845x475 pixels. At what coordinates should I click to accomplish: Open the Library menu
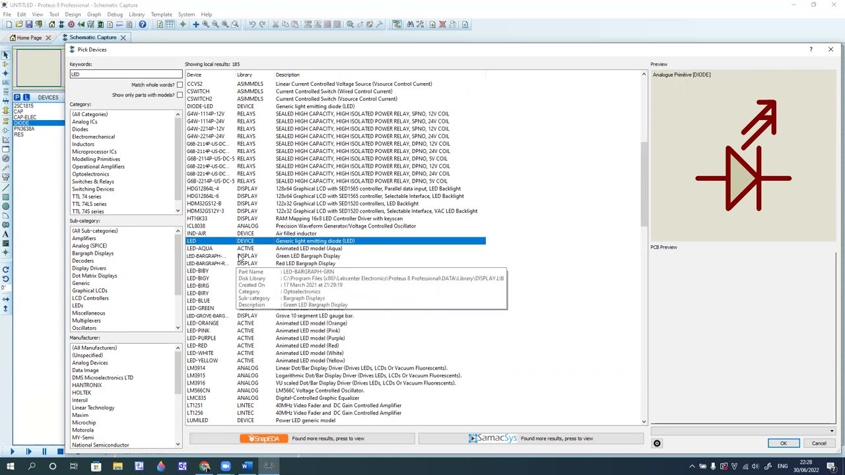(x=137, y=14)
